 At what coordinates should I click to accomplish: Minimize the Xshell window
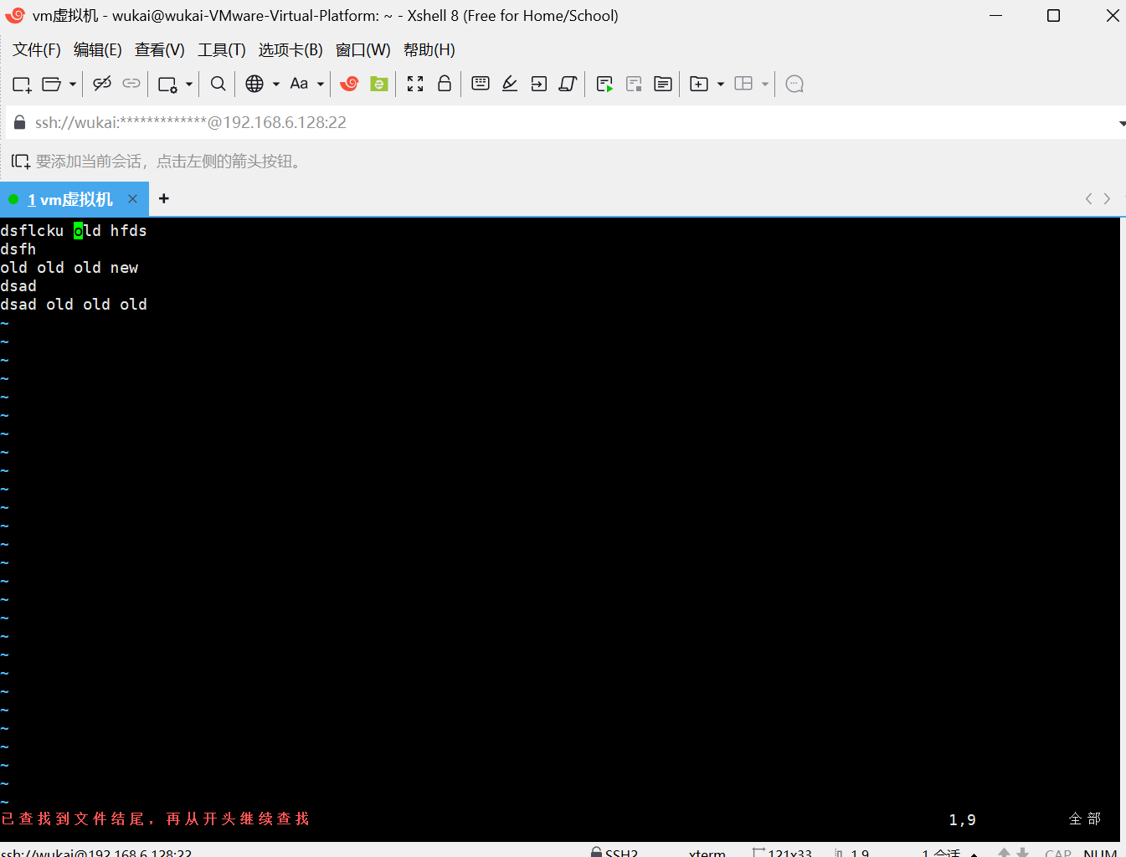coord(995,16)
